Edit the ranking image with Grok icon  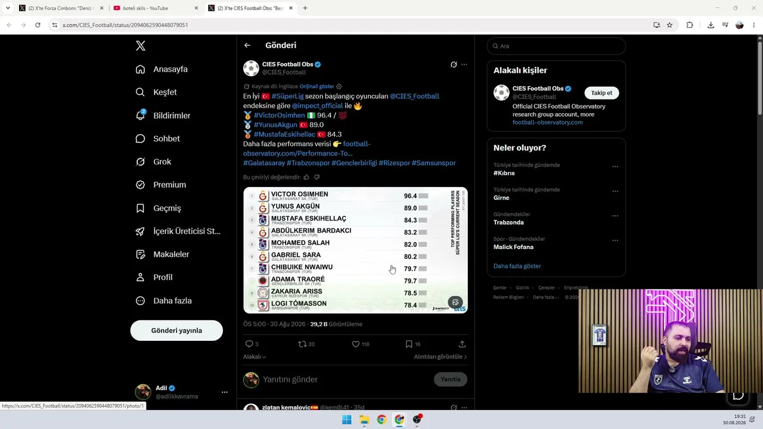click(x=455, y=302)
